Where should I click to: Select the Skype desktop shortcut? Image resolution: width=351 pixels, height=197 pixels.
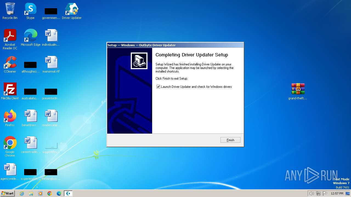(x=30, y=11)
